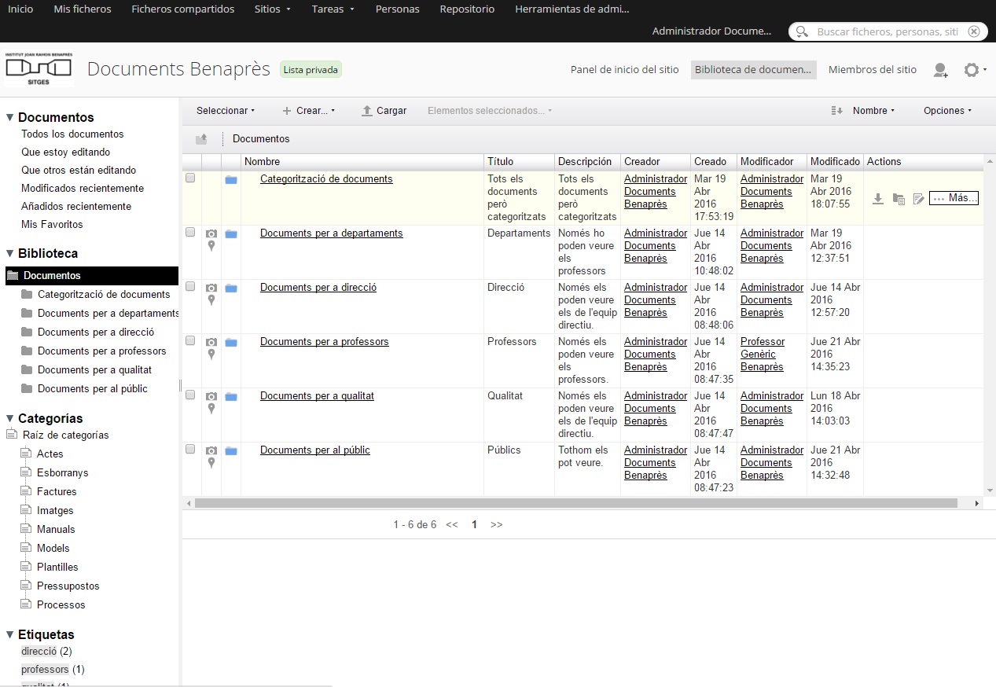Viewport: 996px width, 687px height.
Task: Open the Sitios menu in top bar
Action: [x=273, y=9]
